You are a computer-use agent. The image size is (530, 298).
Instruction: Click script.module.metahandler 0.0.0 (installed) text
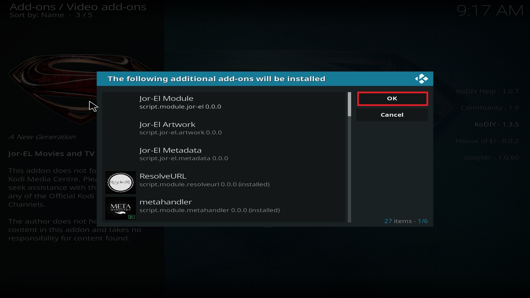pos(210,210)
